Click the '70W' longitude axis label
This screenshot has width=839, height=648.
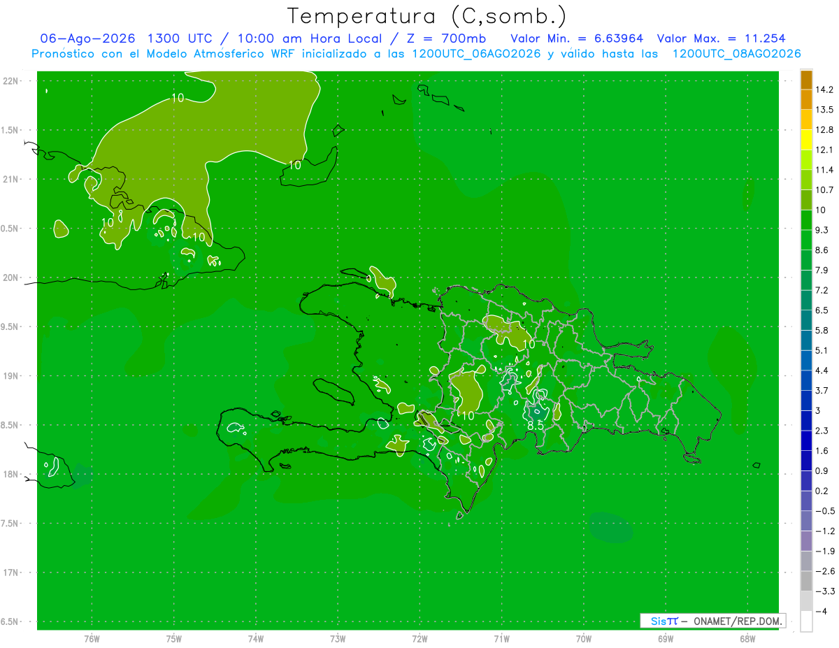584,639
